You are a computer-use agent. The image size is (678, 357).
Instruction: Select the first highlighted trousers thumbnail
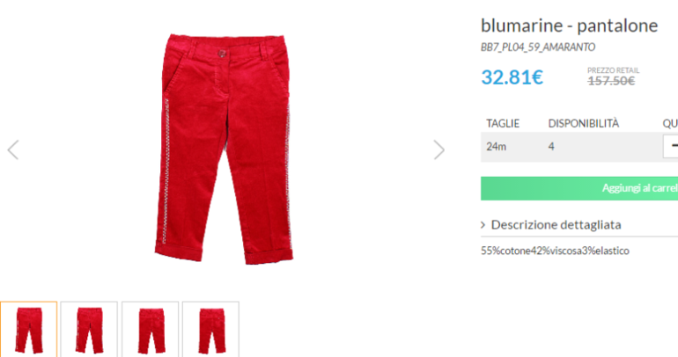(x=28, y=330)
